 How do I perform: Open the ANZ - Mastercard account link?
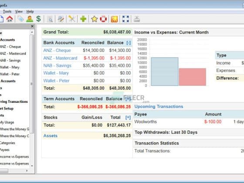(x=60, y=58)
